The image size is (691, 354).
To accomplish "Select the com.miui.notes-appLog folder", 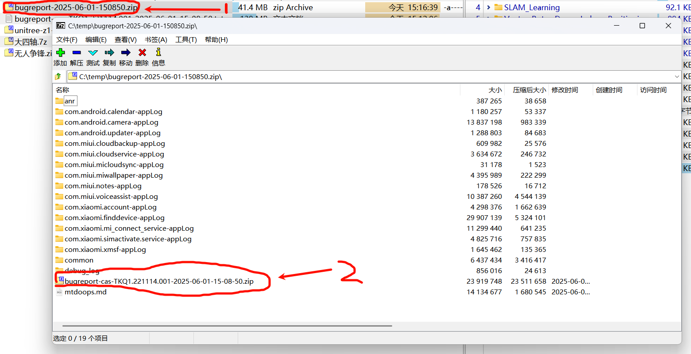I will coord(103,186).
